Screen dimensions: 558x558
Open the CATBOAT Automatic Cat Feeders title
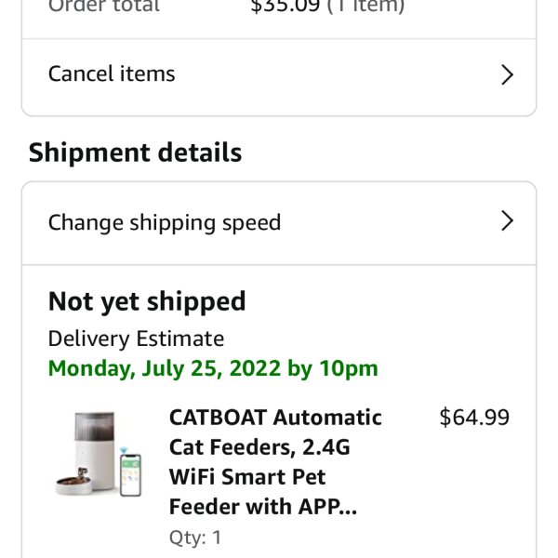pyautogui.click(x=276, y=461)
